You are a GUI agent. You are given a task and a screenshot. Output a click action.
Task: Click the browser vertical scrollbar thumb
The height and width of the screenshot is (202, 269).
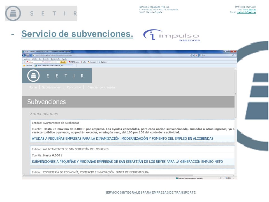pos(236,94)
